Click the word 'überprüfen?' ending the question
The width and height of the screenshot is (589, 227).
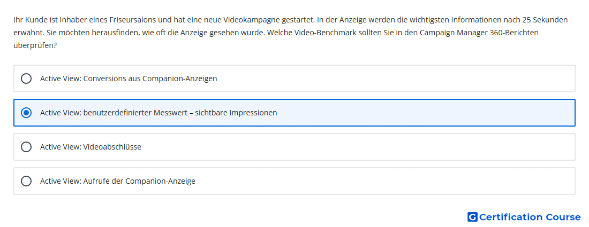35,45
